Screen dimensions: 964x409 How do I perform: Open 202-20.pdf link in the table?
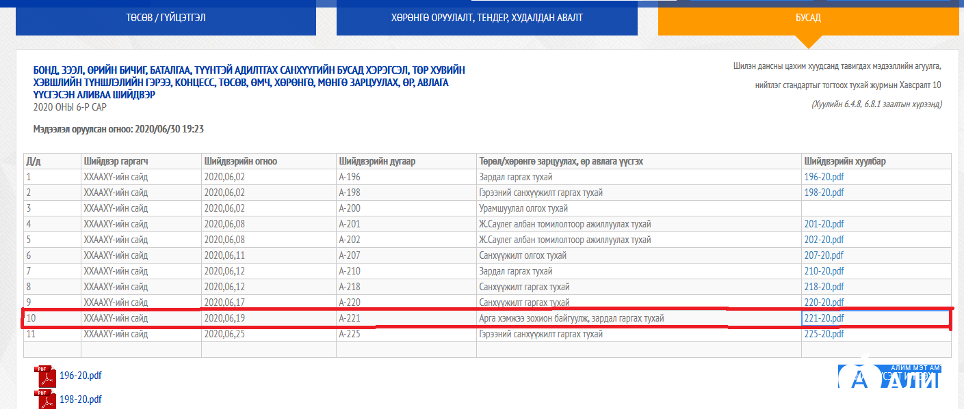pyautogui.click(x=824, y=240)
